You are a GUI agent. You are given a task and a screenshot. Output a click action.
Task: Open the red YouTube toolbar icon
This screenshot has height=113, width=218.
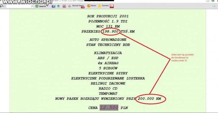[64, 6]
